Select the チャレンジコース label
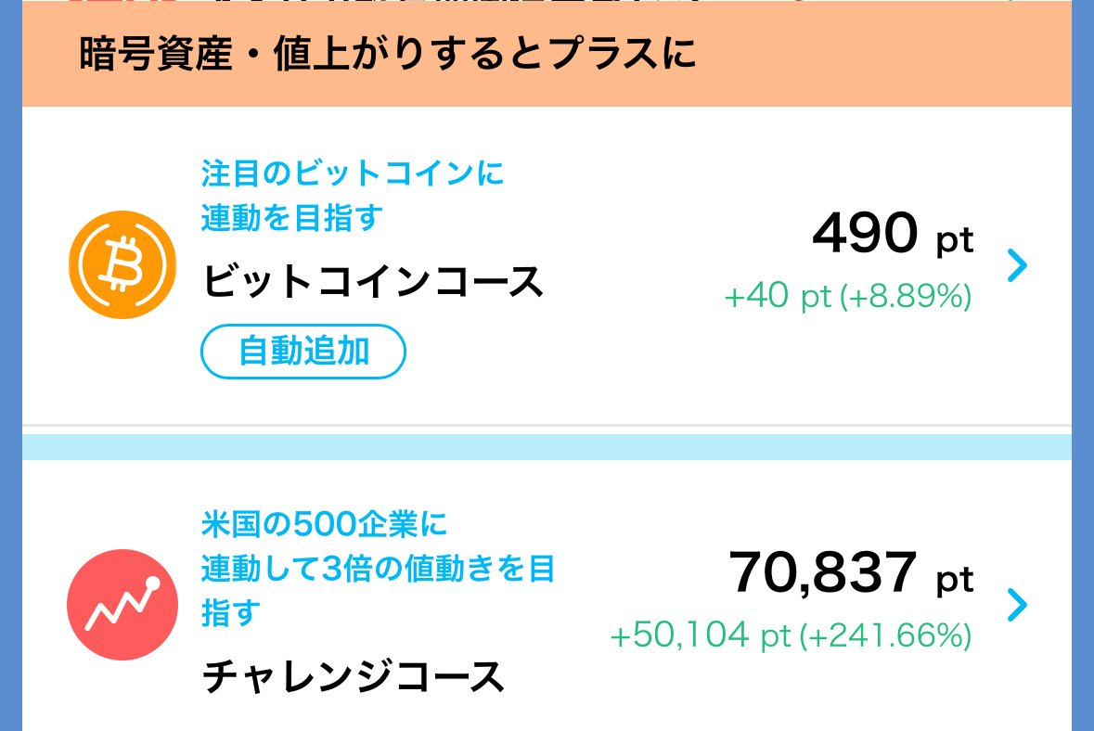 click(x=353, y=676)
